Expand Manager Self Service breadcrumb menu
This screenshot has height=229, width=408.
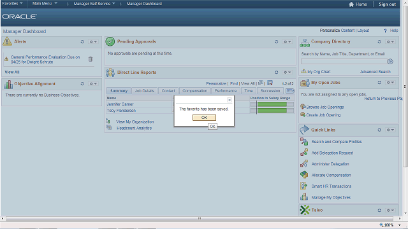94,4
